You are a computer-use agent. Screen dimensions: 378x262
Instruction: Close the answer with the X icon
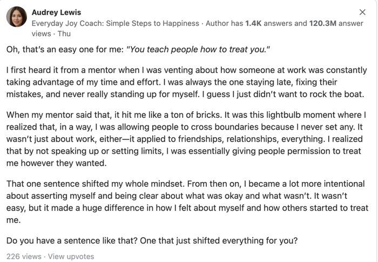click(x=362, y=12)
